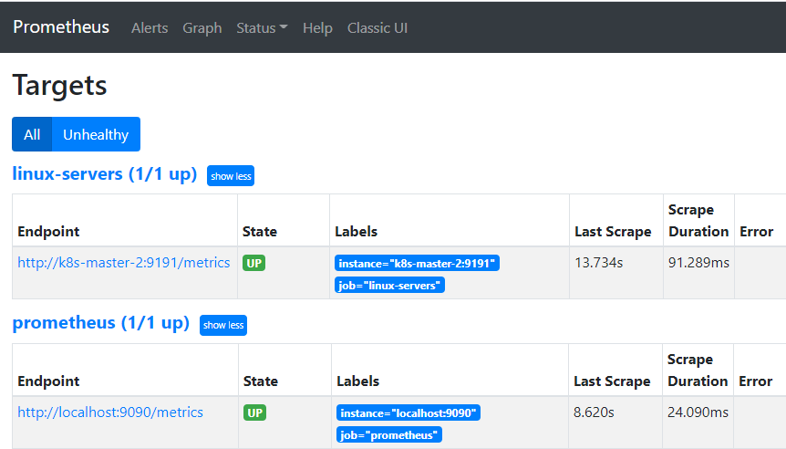The image size is (786, 449).
Task: Click the UP badge for localhost:9090
Action: (x=254, y=412)
